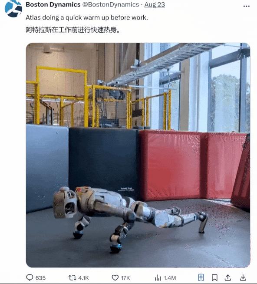Click the English text about Atlas warm up
The image size is (257, 284).
87,17
